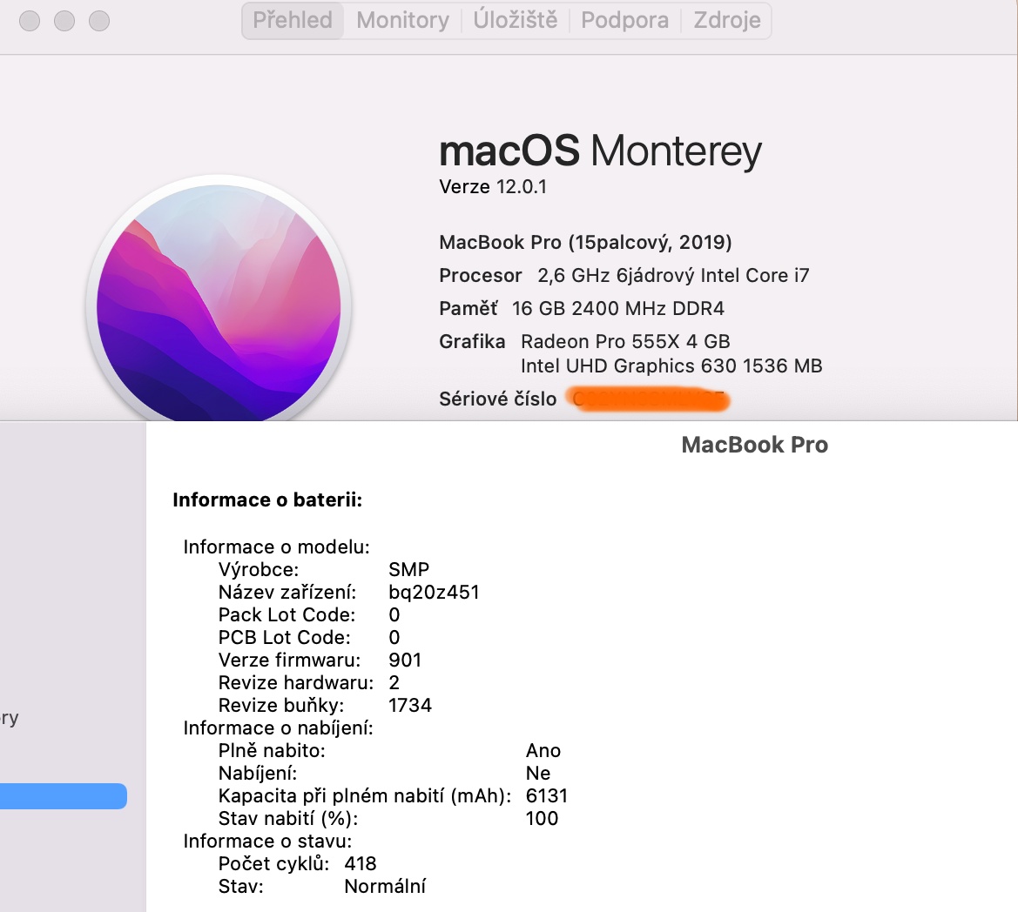Viewport: 1018px width, 912px height.
Task: Click the 'Sériové číslo' label
Action: click(497, 399)
